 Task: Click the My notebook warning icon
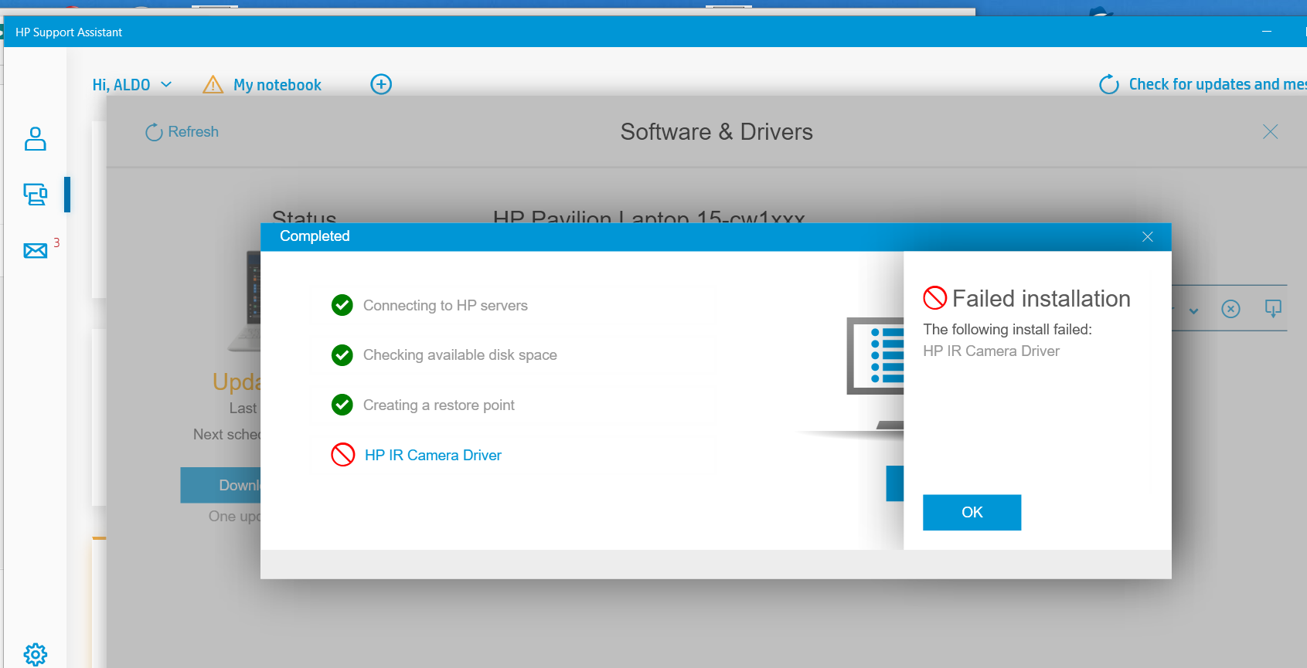213,84
